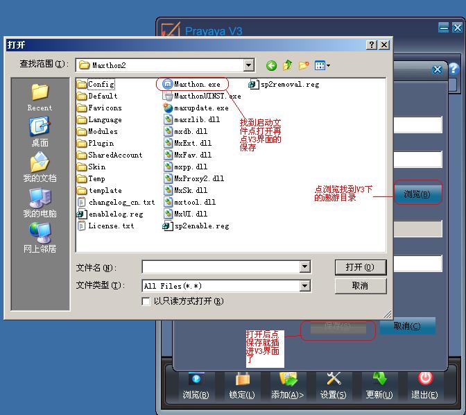The image size is (466, 415).
Task: Select mxdb.dll file
Action: coord(185,131)
